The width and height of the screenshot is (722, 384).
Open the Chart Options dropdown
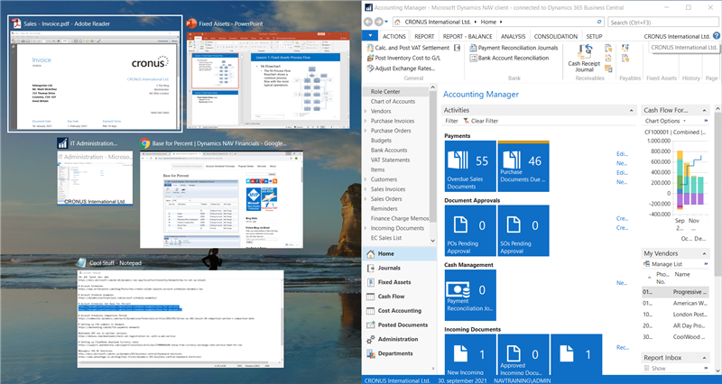point(665,121)
